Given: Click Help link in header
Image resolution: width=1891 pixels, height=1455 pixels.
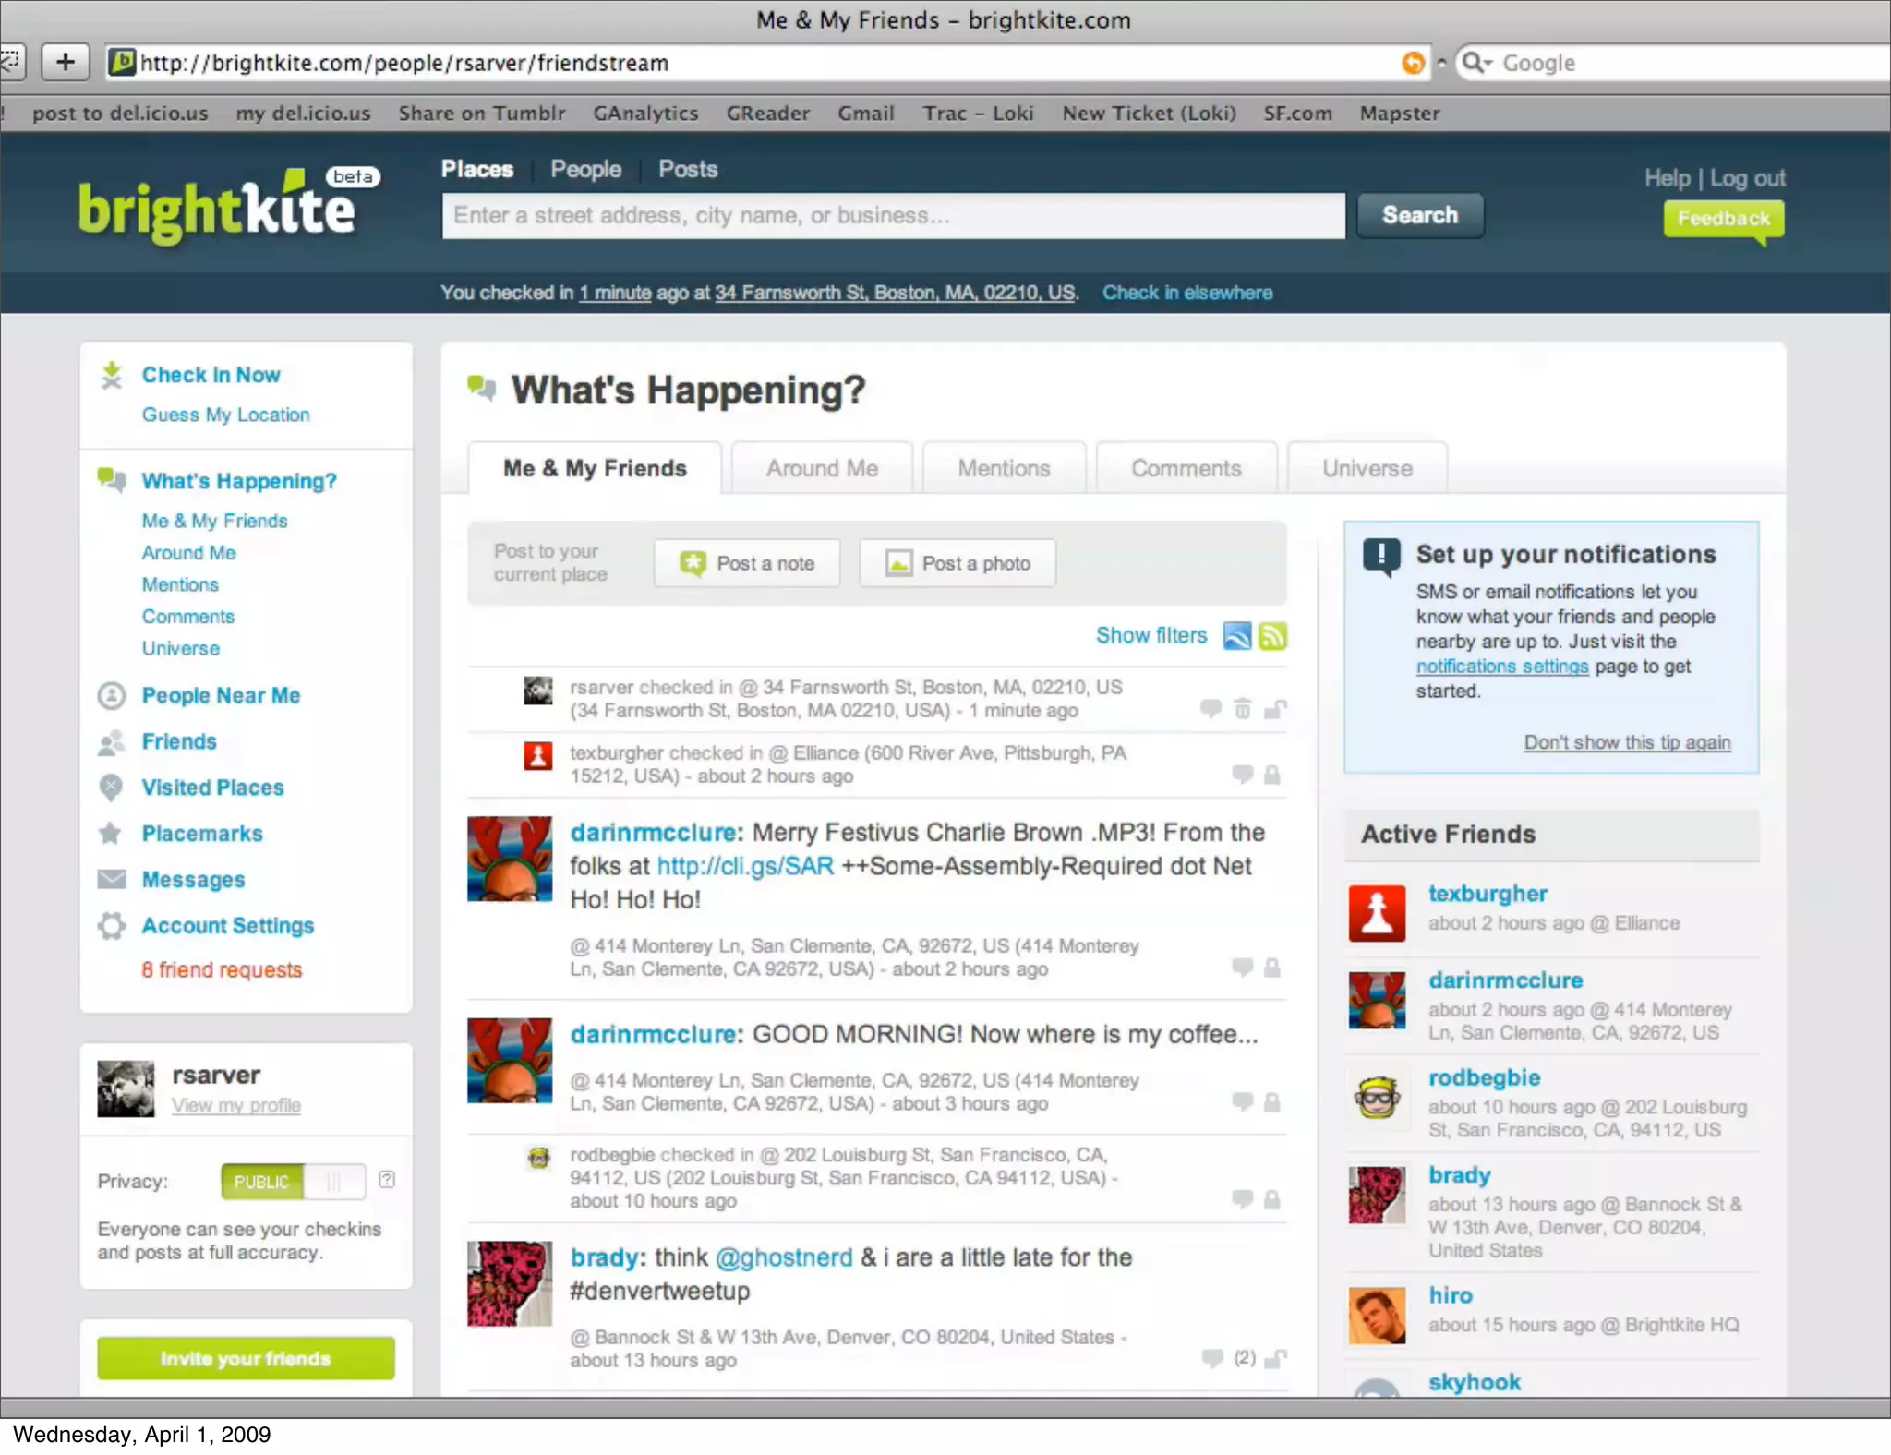Looking at the screenshot, I should [x=1667, y=178].
